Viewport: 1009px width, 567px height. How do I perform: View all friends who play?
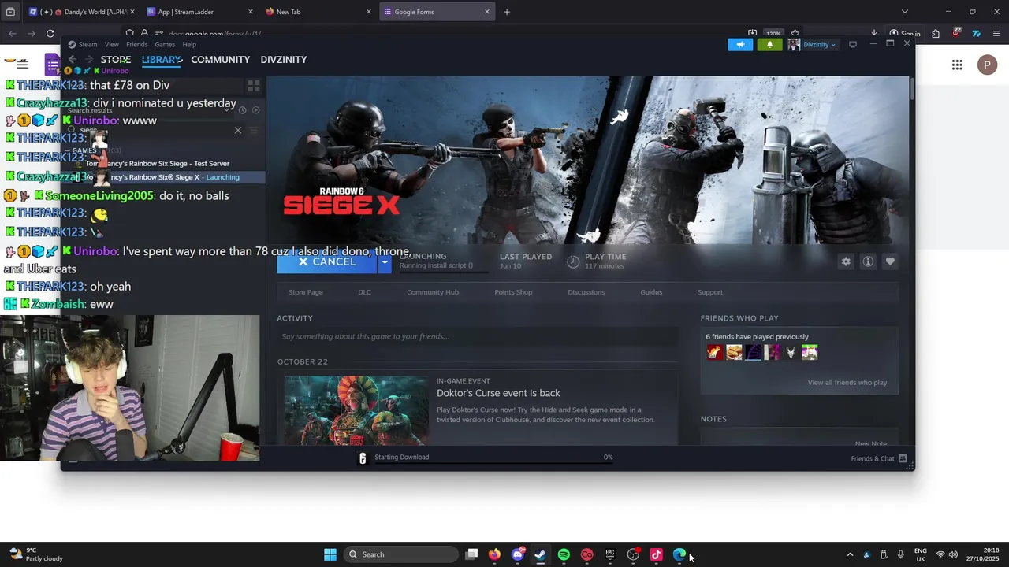coord(847,383)
